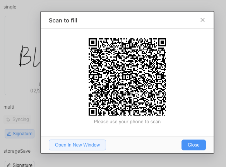Click the pen icon in multi Signature button

[9, 134]
